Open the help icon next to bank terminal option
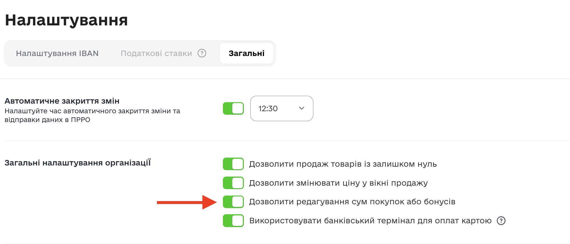This screenshot has height=244, width=570. click(501, 221)
